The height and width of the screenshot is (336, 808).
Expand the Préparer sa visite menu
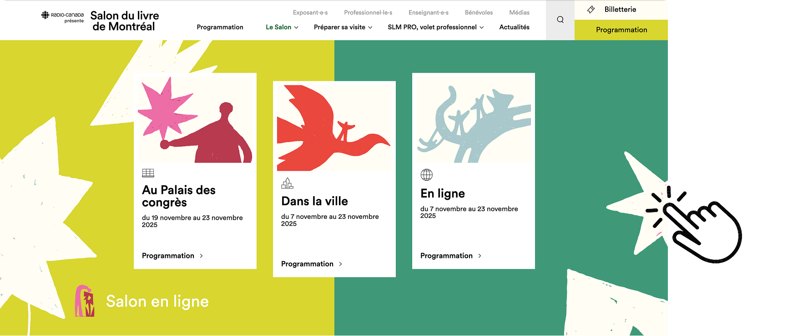(343, 27)
